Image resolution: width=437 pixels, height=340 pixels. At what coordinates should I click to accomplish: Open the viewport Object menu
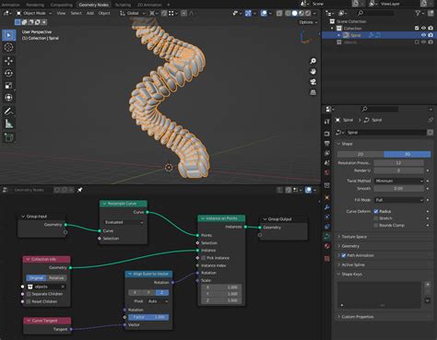[x=104, y=13]
